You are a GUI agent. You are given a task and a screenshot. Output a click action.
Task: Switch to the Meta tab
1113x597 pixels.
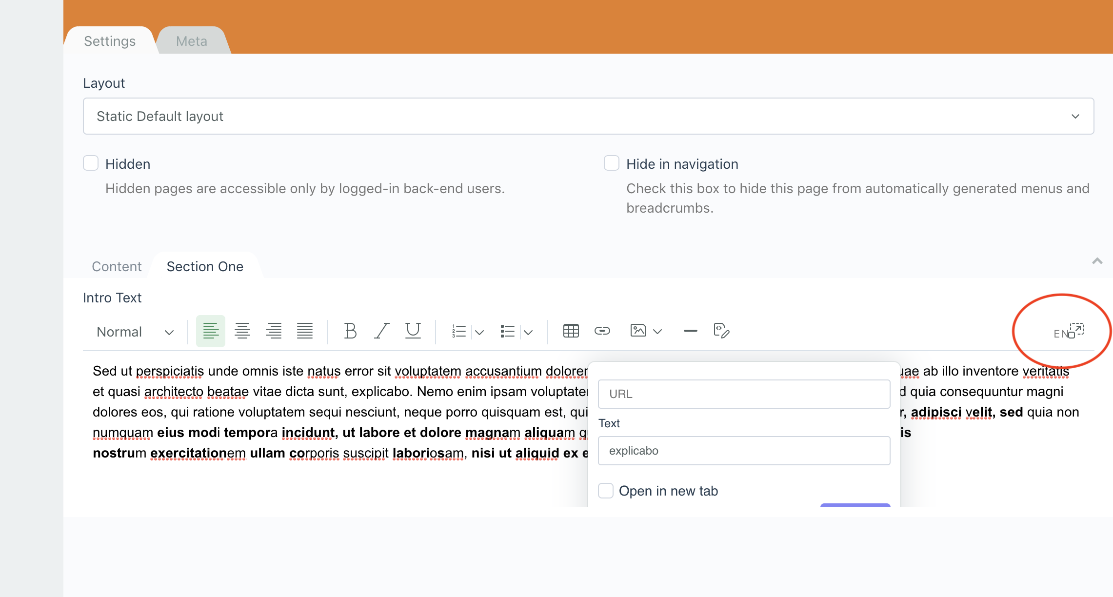click(x=191, y=41)
